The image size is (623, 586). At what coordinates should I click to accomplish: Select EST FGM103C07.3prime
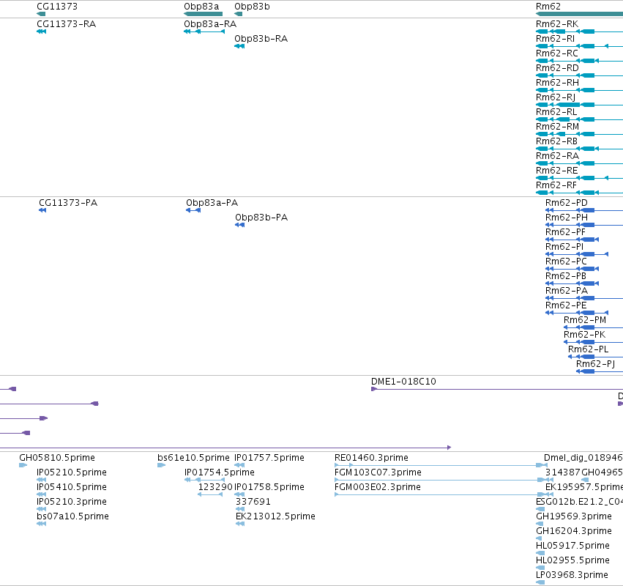(x=378, y=472)
